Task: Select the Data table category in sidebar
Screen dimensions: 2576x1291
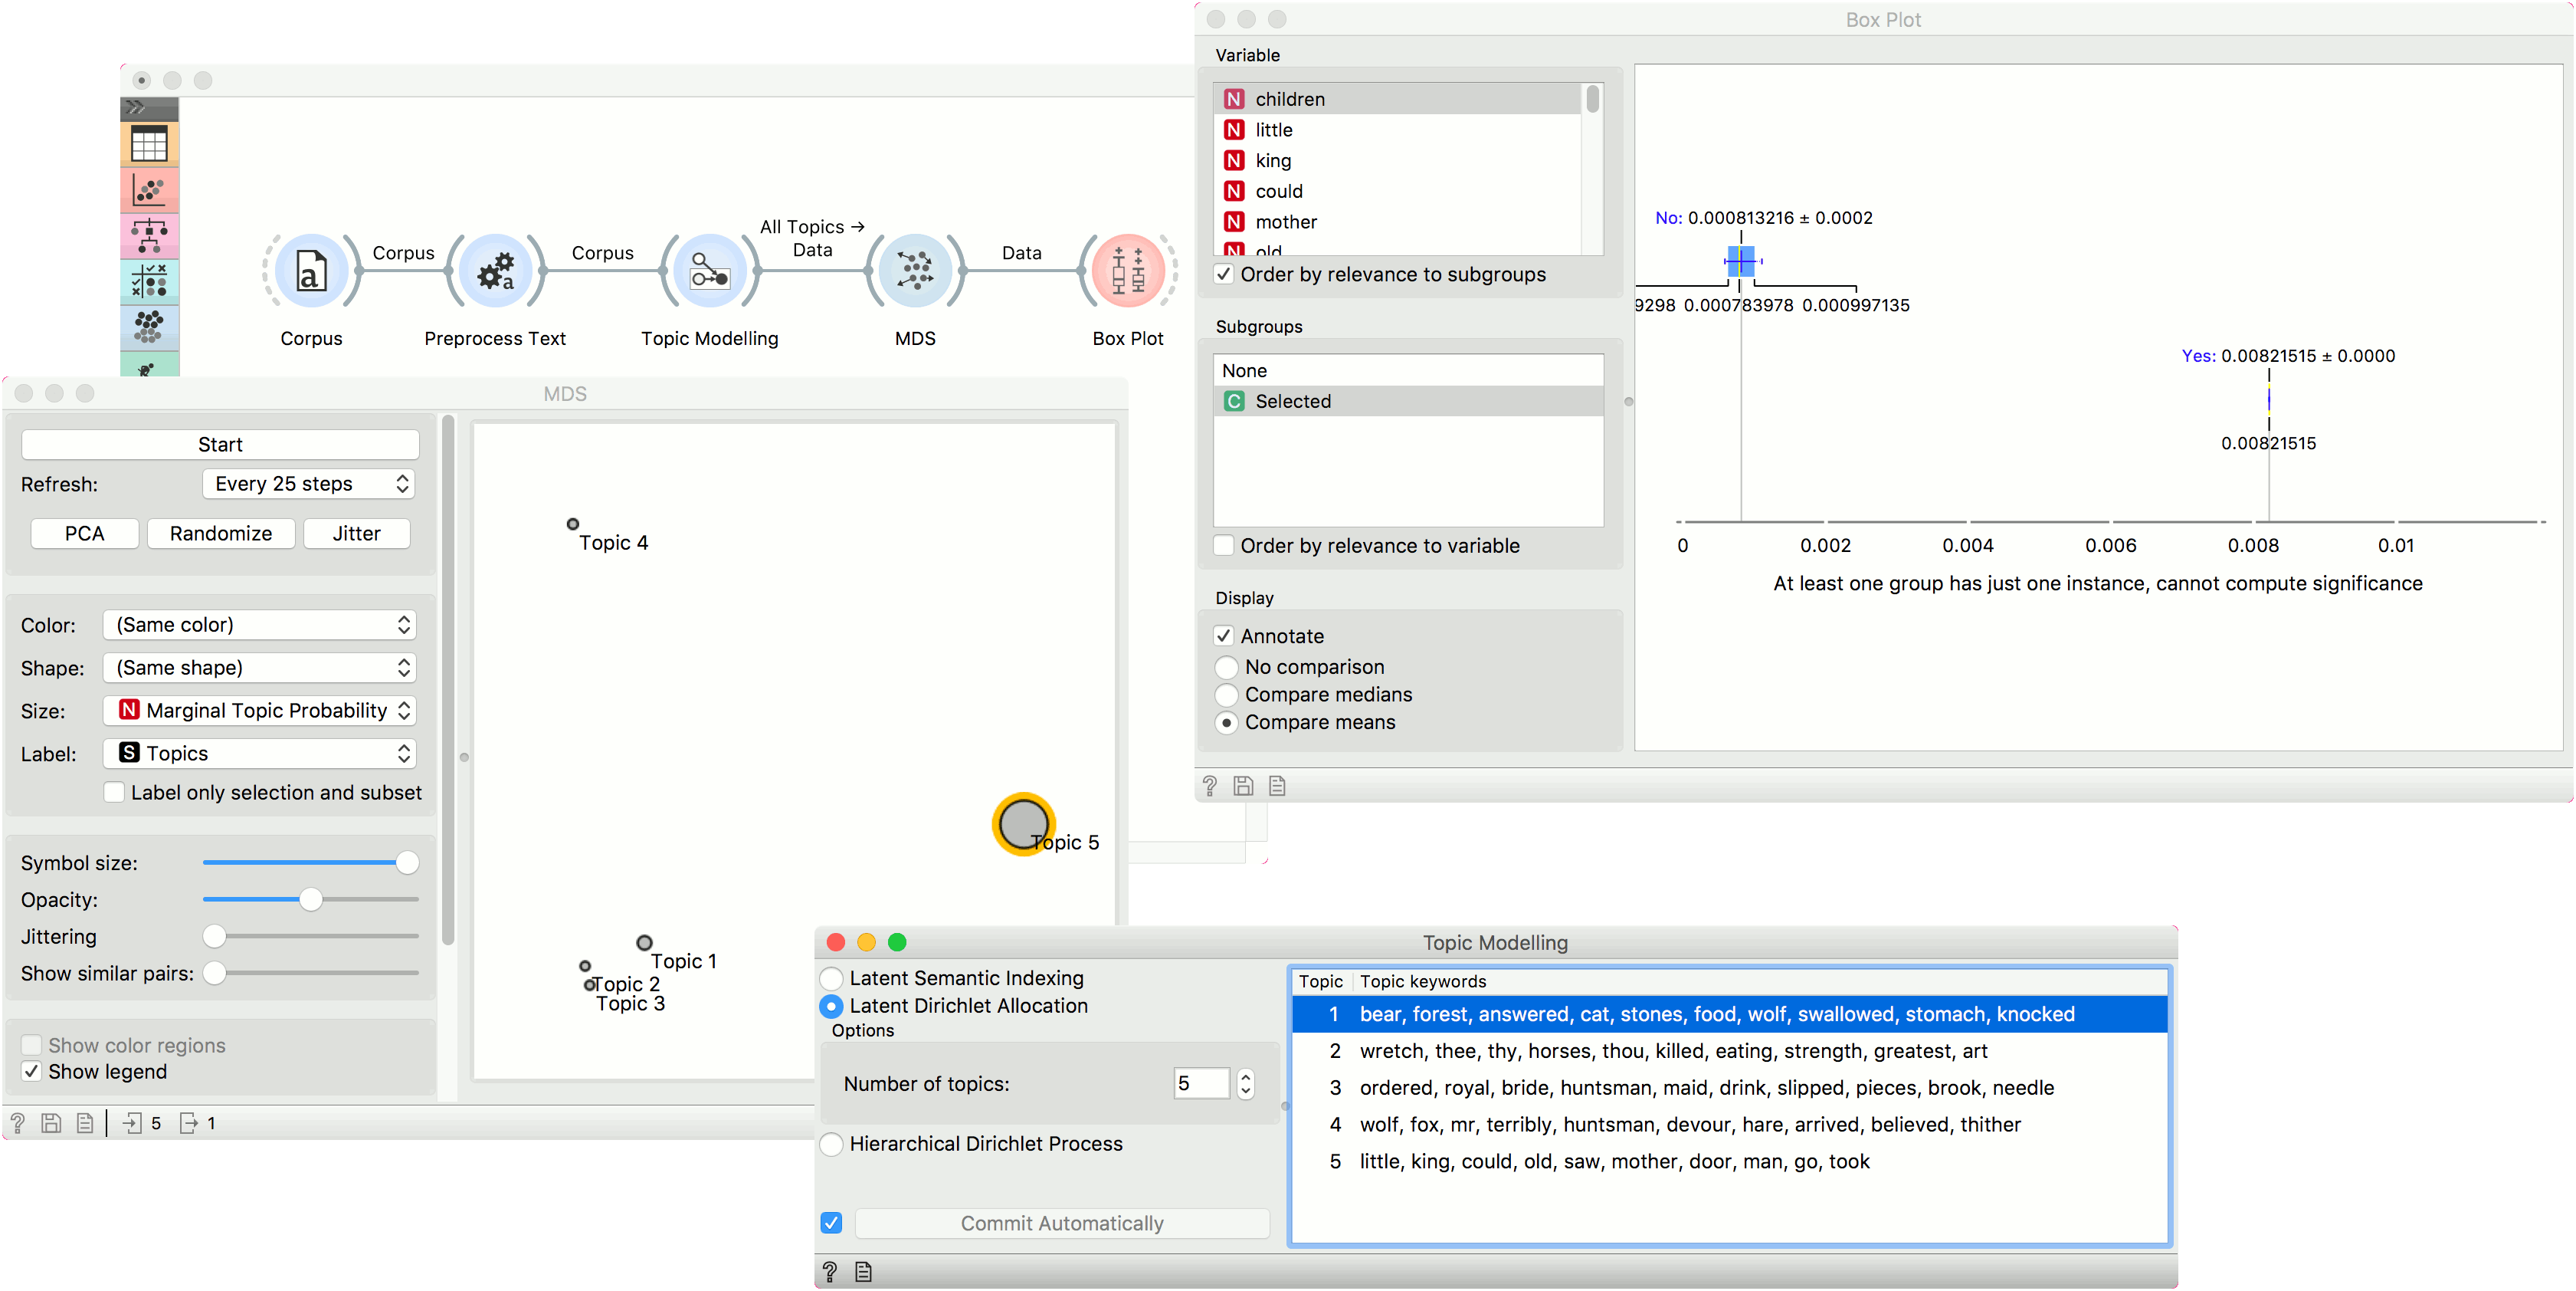Action: [149, 145]
